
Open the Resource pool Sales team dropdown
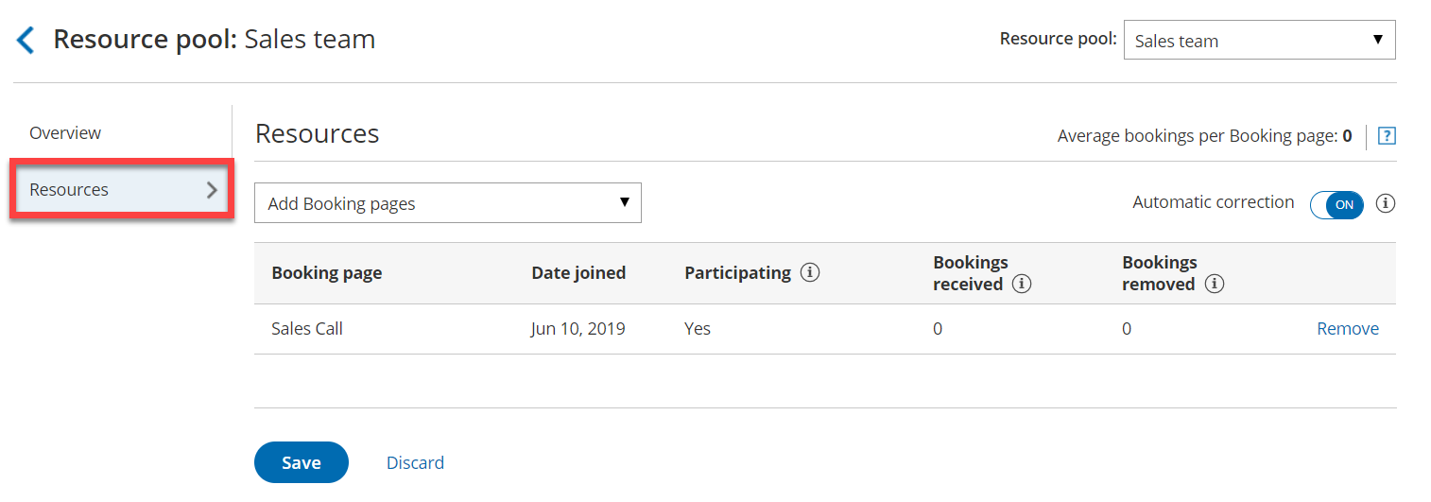(x=1259, y=41)
